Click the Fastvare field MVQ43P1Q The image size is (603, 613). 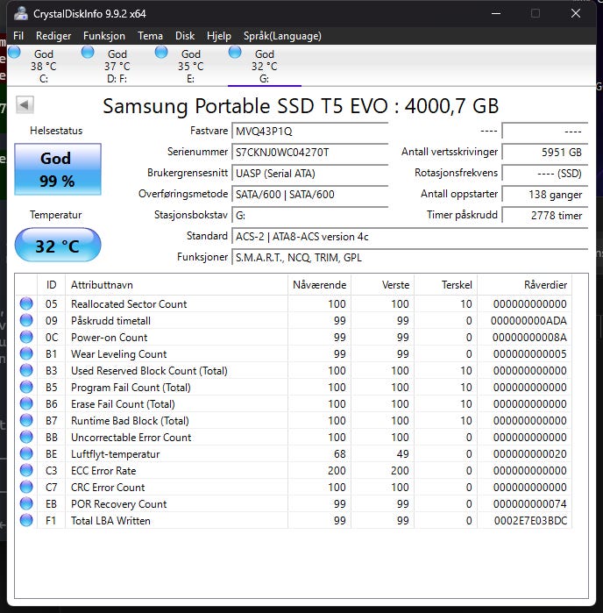pyautogui.click(x=310, y=131)
